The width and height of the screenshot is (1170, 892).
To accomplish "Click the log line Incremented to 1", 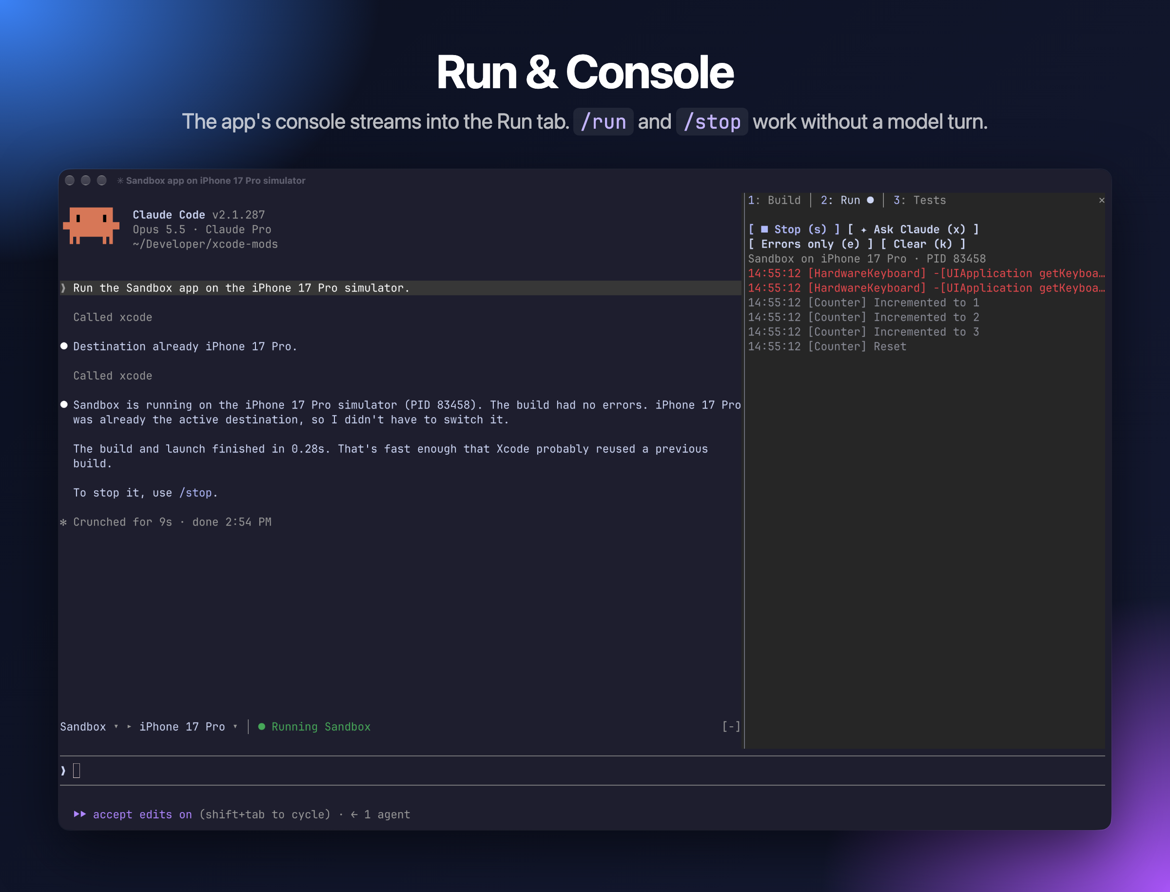I will click(x=863, y=303).
